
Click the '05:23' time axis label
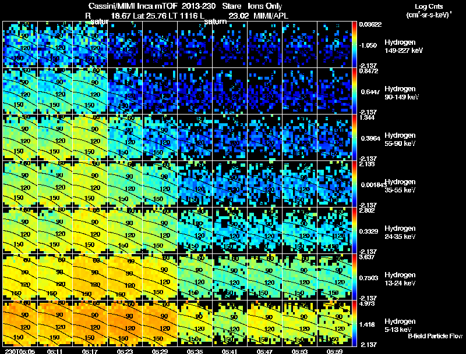125,351
